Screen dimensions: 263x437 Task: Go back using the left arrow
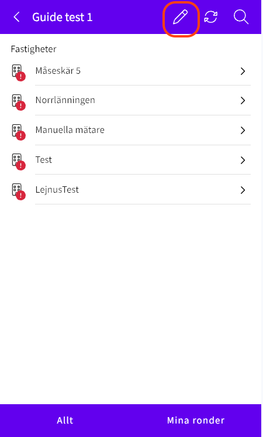point(17,17)
